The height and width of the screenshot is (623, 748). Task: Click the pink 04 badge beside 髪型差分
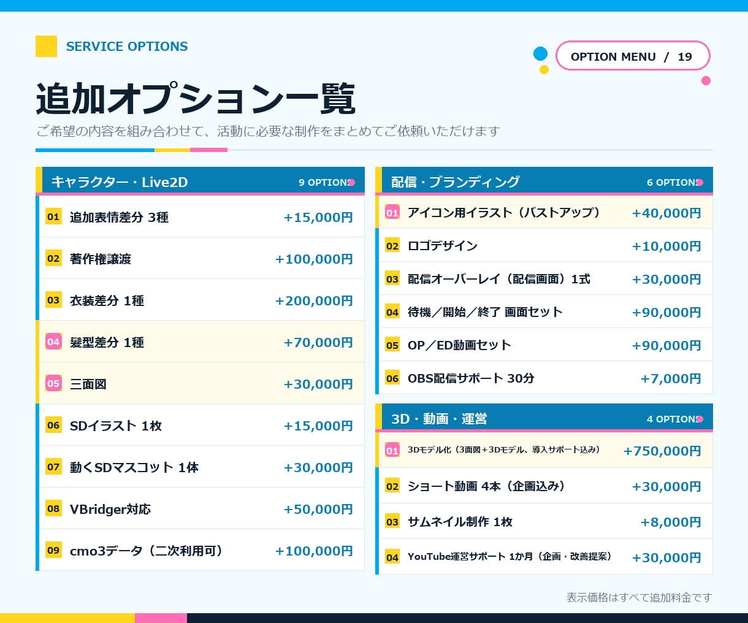click(53, 342)
